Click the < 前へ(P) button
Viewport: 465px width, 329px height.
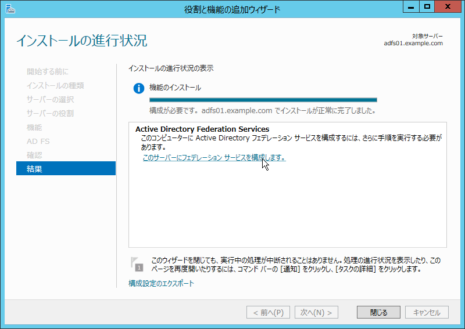coord(268,312)
